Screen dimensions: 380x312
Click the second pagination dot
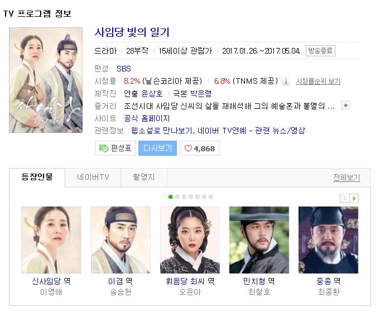(x=177, y=196)
